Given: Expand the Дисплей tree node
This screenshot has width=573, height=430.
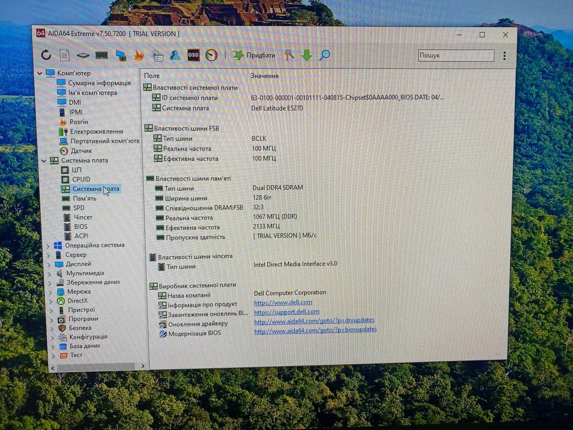Looking at the screenshot, I should pyautogui.click(x=49, y=265).
